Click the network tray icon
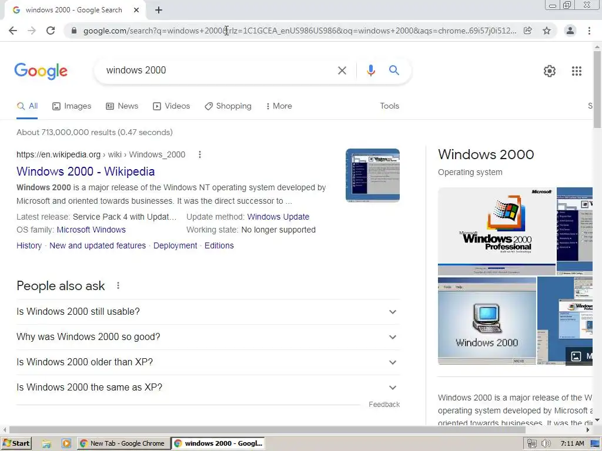This screenshot has height=451, width=602. coord(531,444)
